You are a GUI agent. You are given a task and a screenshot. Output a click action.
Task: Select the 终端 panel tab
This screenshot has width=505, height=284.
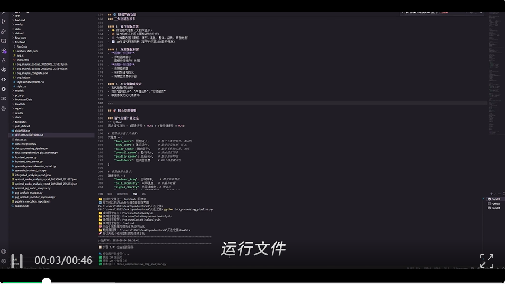(135, 194)
